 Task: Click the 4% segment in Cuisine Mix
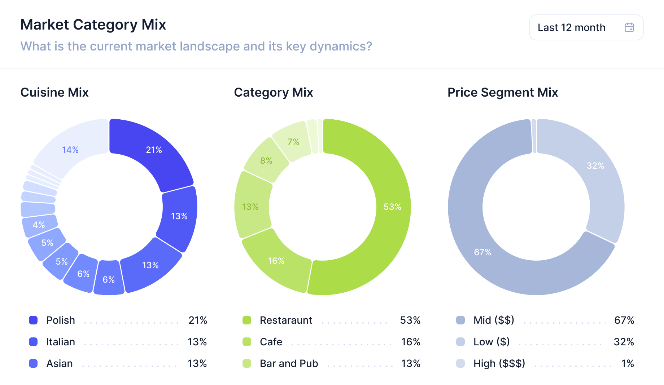click(x=39, y=225)
